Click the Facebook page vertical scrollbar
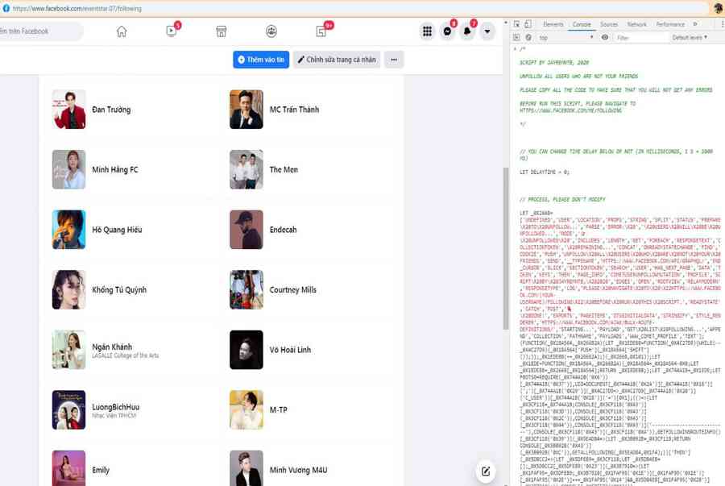725x486 pixels. tap(506, 248)
